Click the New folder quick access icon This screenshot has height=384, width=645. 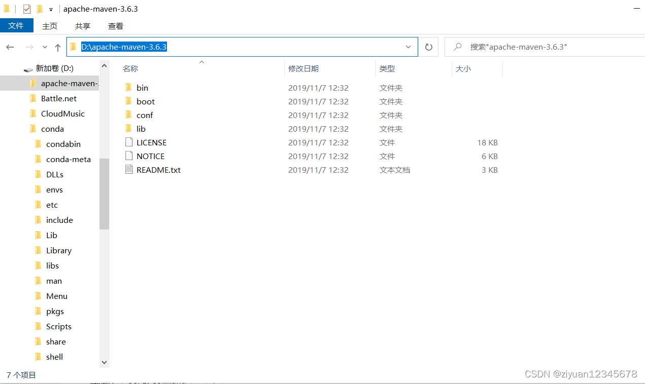point(40,9)
